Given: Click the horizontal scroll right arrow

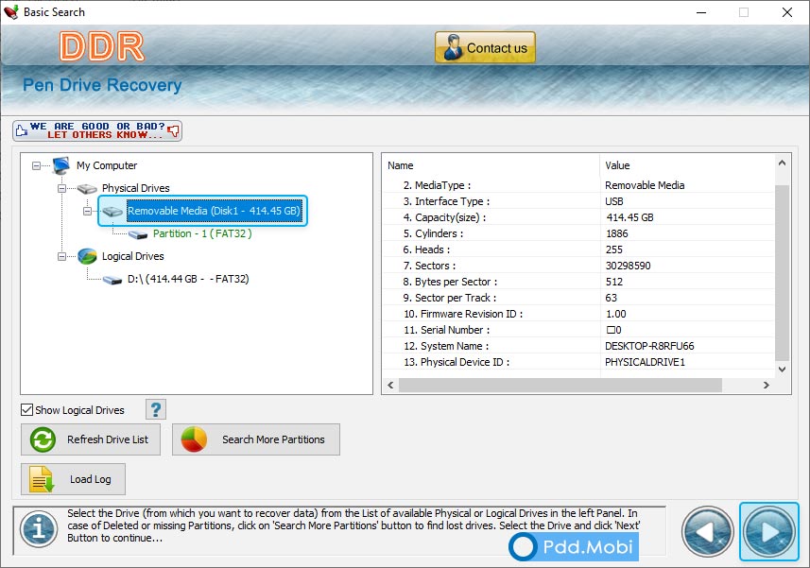Looking at the screenshot, I should (767, 386).
